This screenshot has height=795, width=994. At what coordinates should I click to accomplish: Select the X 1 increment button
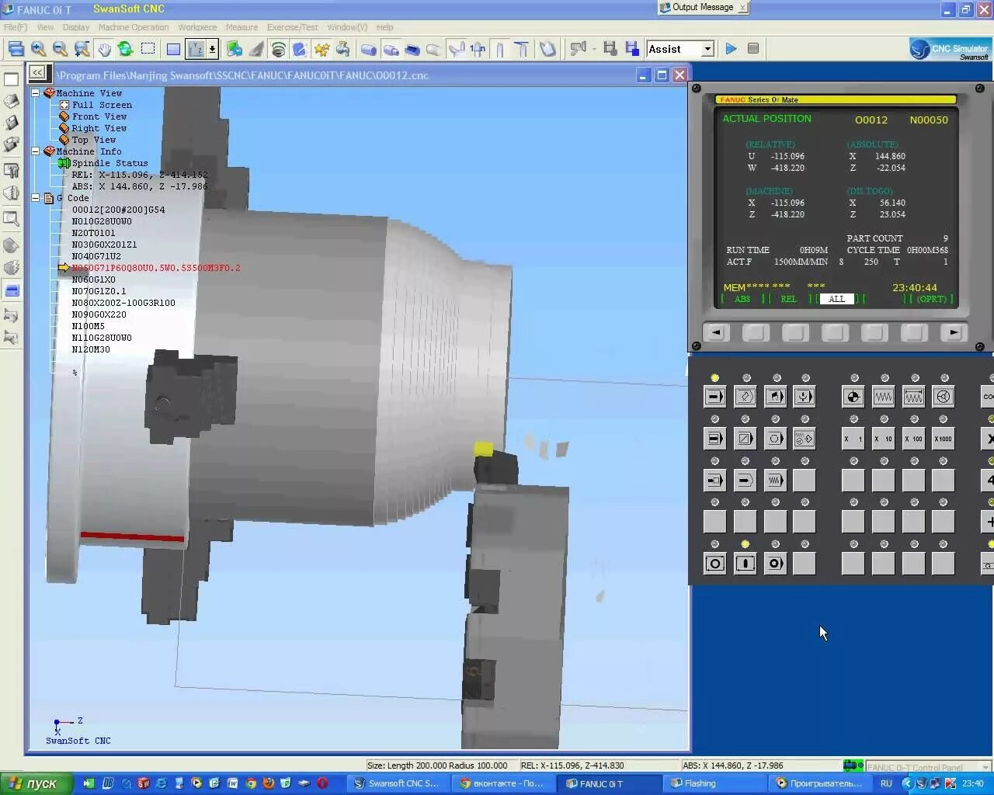(853, 439)
